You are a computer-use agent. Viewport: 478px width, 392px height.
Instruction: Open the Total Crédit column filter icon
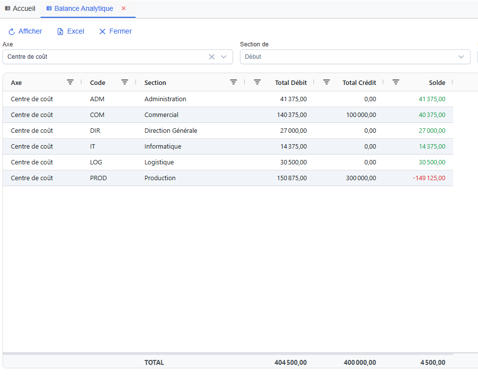click(327, 82)
